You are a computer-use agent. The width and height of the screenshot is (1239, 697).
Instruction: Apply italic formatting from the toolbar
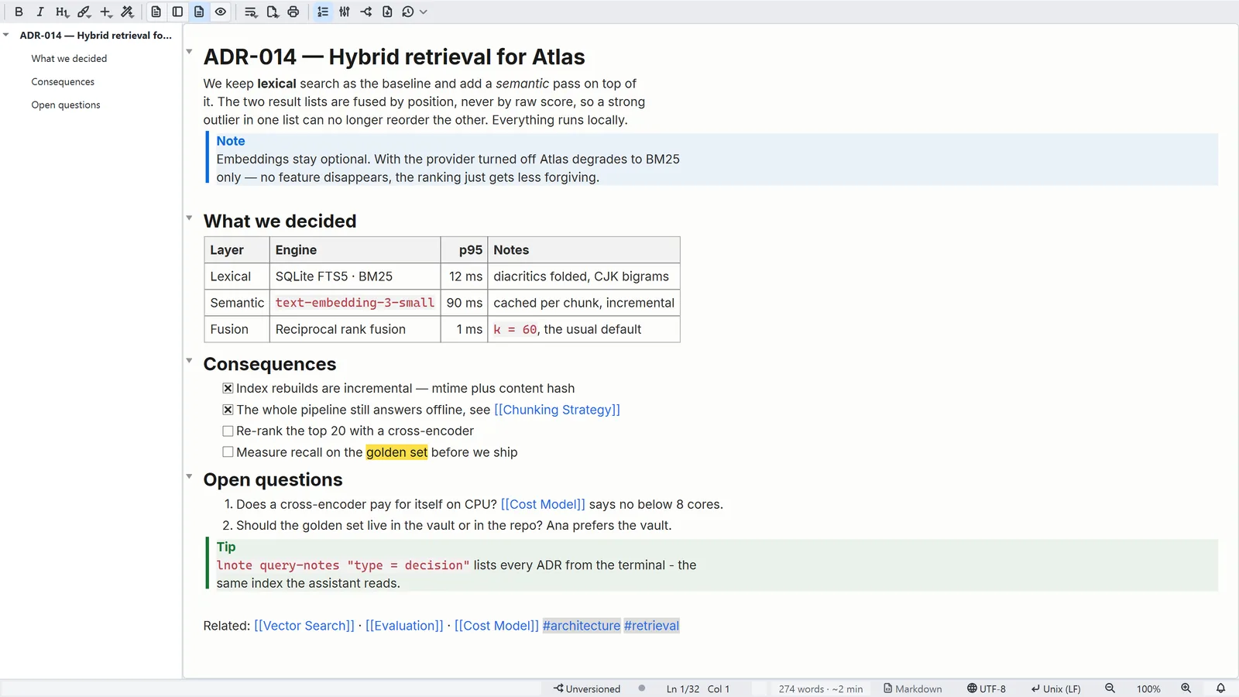pyautogui.click(x=40, y=12)
